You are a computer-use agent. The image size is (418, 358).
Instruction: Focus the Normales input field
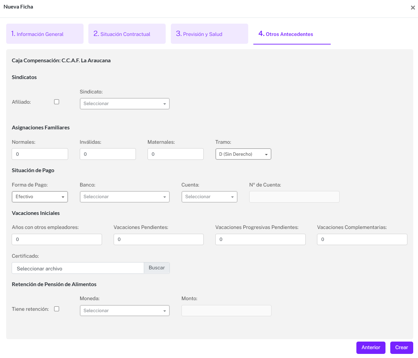pos(40,154)
